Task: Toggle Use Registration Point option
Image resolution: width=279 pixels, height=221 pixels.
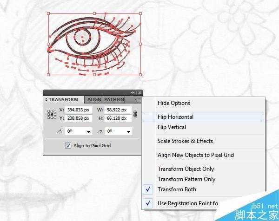Action: pyautogui.click(x=181, y=203)
